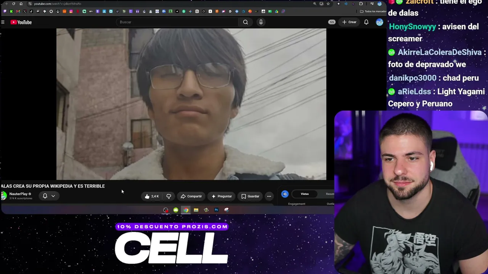Click the Preguntar button
This screenshot has width=488, height=274.
coord(222,196)
